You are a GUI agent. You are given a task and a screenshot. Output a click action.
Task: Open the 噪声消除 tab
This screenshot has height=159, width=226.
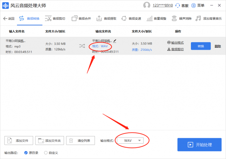pyautogui.click(x=181, y=18)
